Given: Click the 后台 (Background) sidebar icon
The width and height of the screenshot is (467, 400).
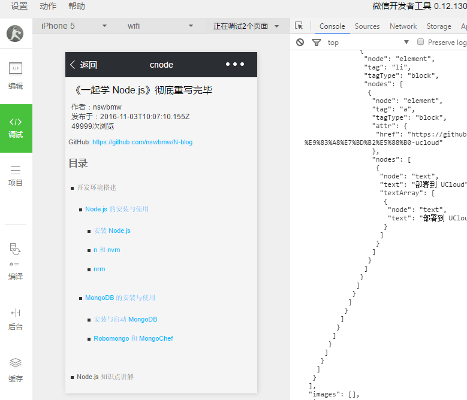Looking at the screenshot, I should [16, 319].
